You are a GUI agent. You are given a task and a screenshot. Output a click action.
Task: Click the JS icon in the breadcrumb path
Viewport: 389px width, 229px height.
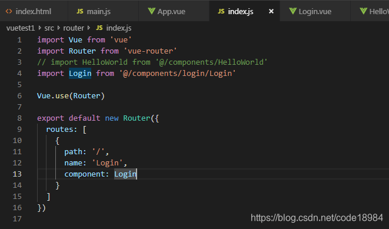99,28
